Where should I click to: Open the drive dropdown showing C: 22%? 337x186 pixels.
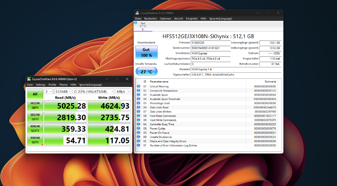tap(94, 92)
